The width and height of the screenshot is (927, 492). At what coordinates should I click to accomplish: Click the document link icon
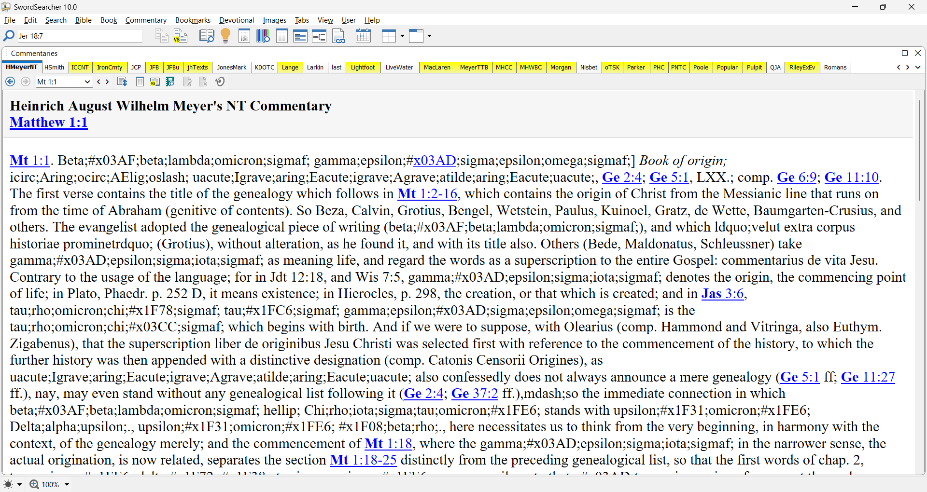[x=339, y=36]
